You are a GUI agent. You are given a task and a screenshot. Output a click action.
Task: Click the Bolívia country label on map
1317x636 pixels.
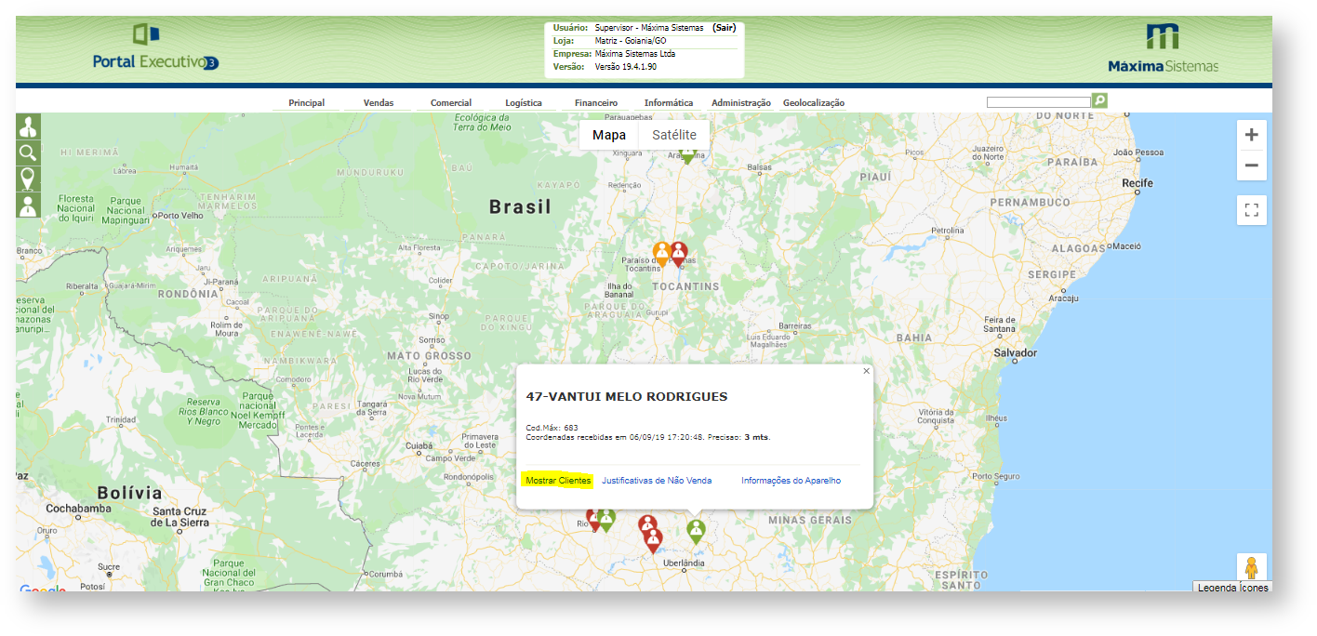click(130, 493)
